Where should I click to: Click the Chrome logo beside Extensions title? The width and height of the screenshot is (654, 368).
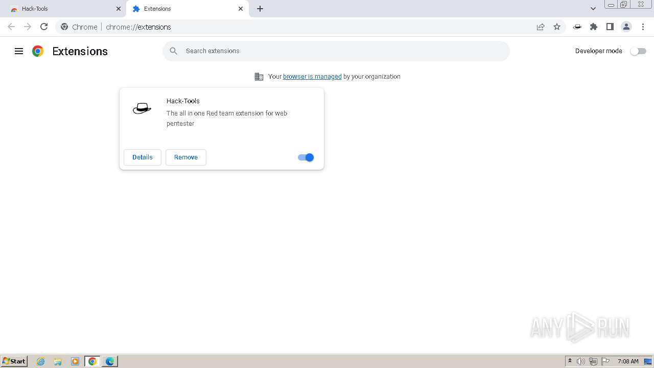(x=38, y=51)
